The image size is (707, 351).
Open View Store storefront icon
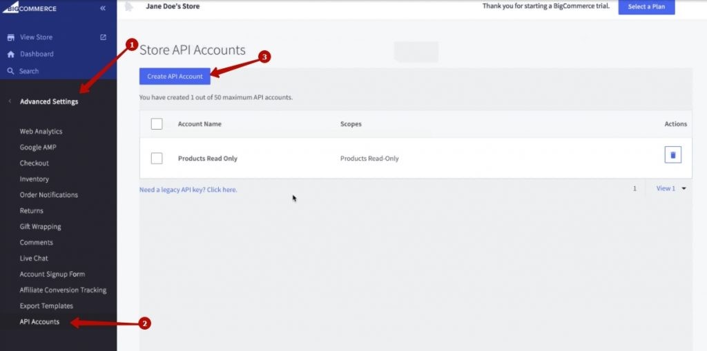11,37
